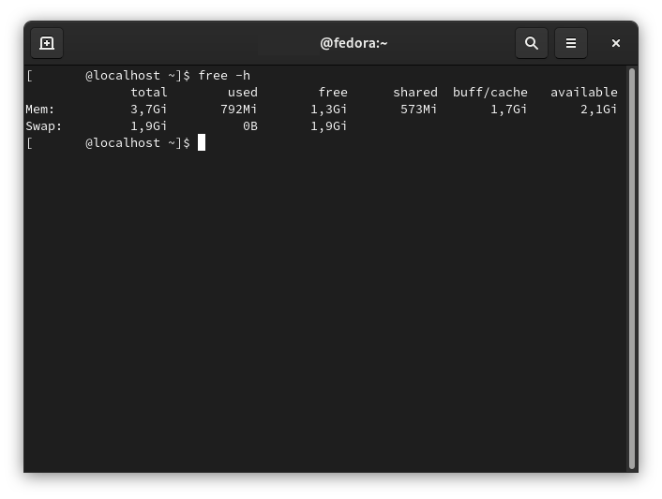Close the terminal window

point(616,43)
